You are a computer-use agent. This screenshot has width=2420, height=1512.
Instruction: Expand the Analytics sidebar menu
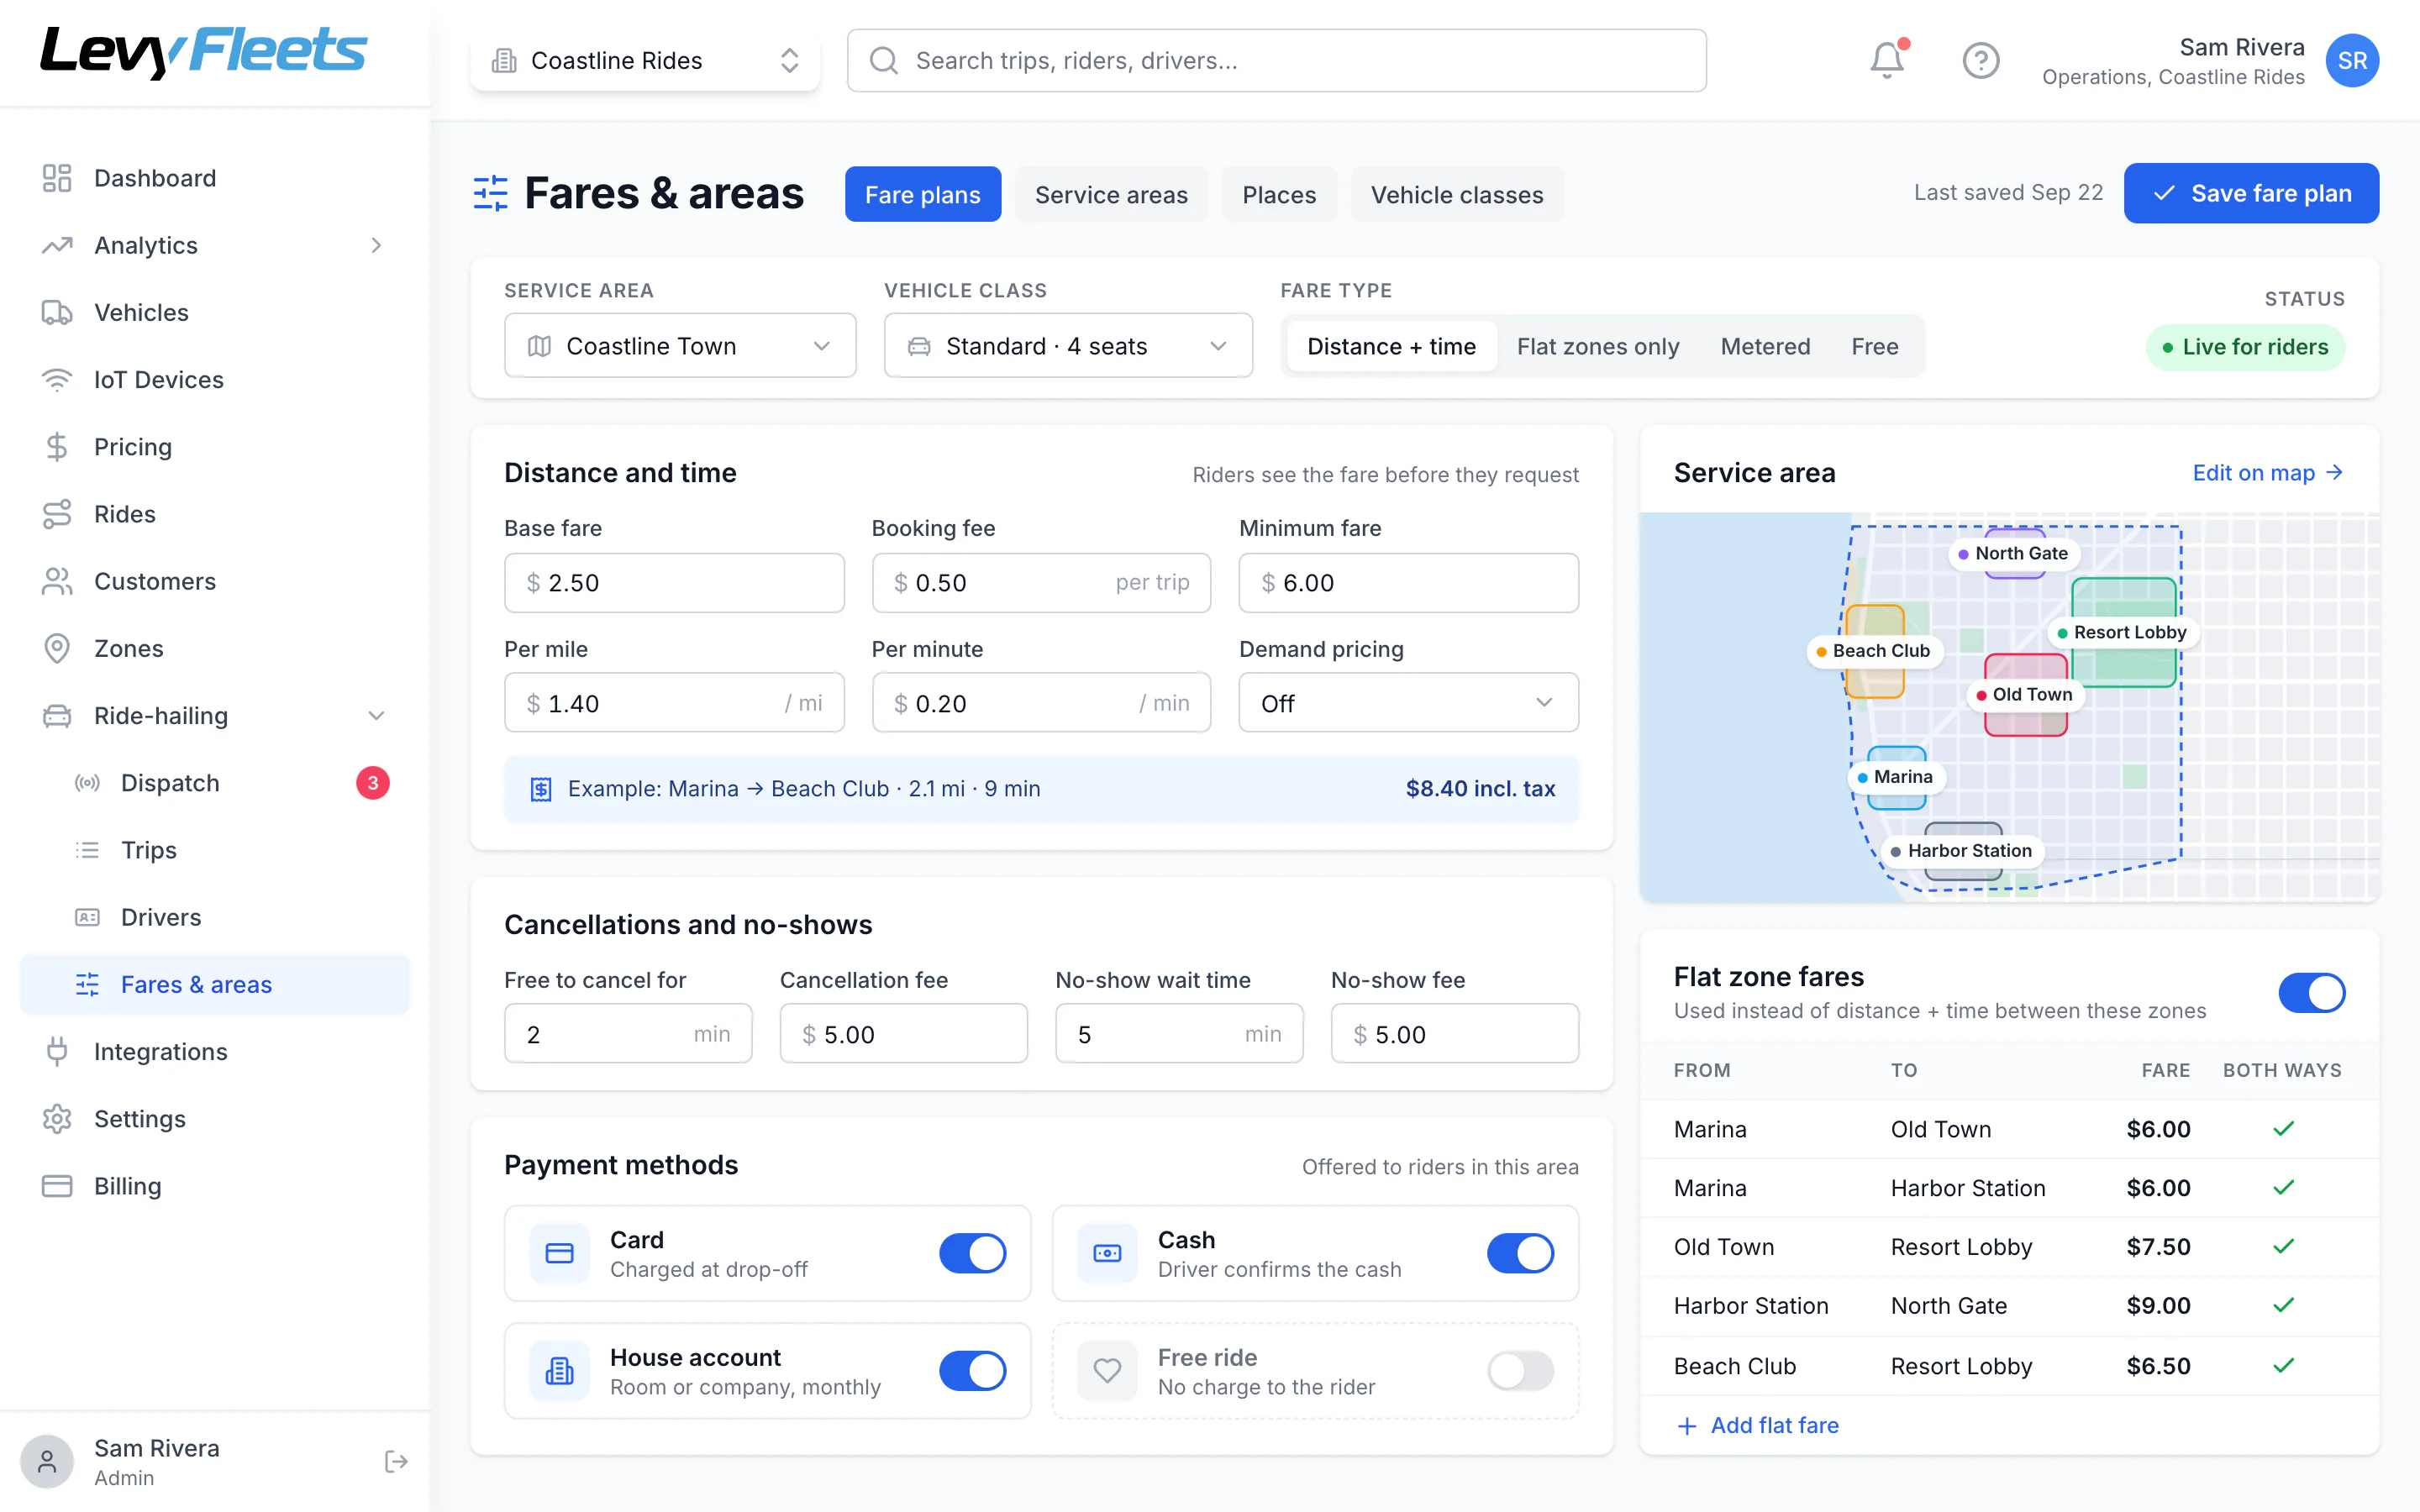[x=215, y=245]
